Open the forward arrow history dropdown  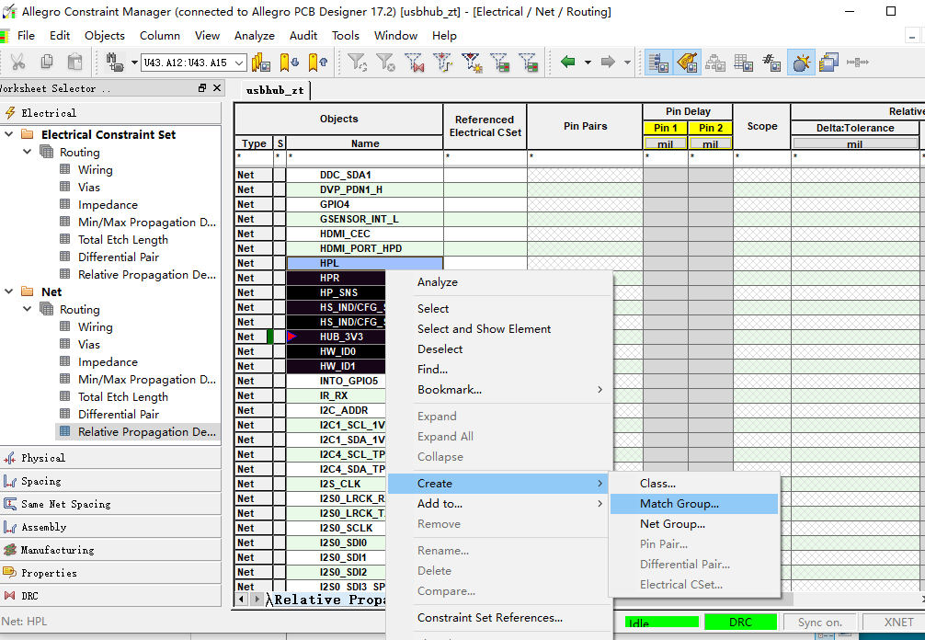pos(627,63)
